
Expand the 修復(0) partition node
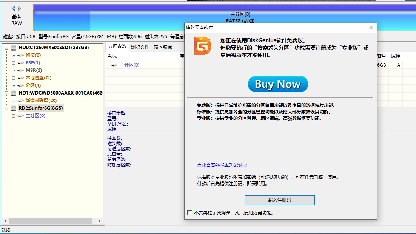[x=14, y=55]
